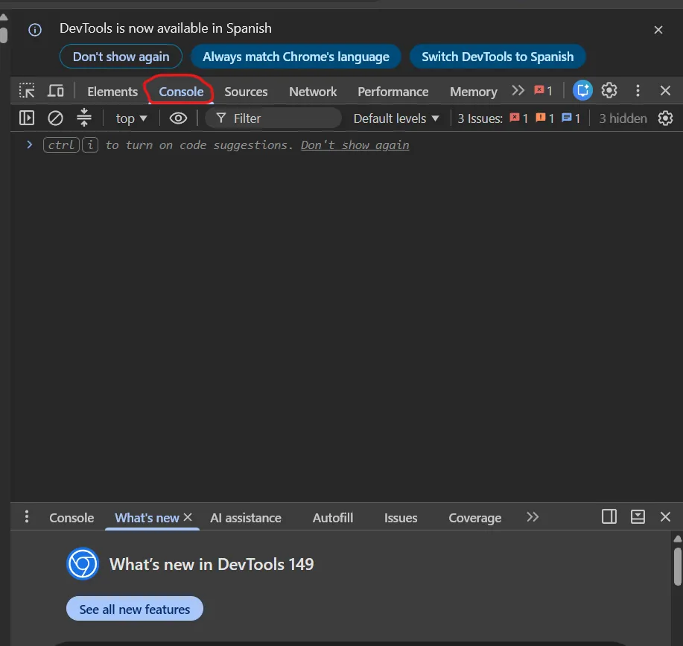This screenshot has width=683, height=646.
Task: Click the info icon in the banner
Action: coord(35,30)
